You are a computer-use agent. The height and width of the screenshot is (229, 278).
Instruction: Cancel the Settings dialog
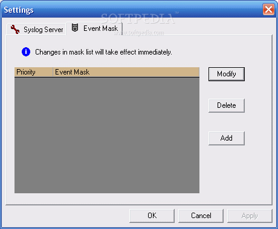(x=201, y=216)
